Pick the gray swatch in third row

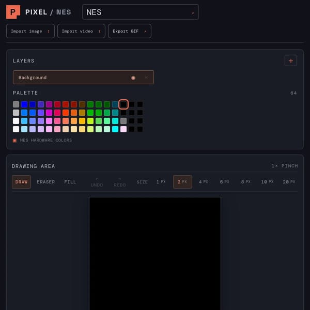tap(123, 121)
